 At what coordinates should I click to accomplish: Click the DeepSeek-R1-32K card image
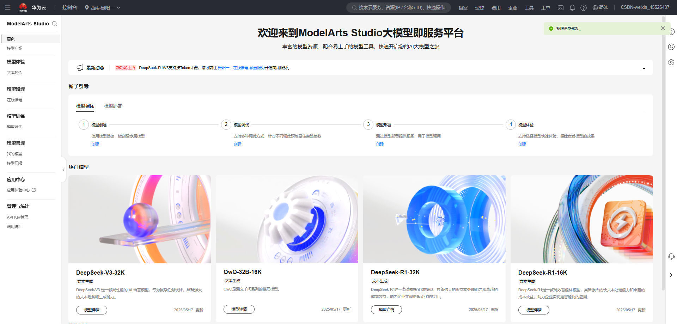(x=434, y=219)
